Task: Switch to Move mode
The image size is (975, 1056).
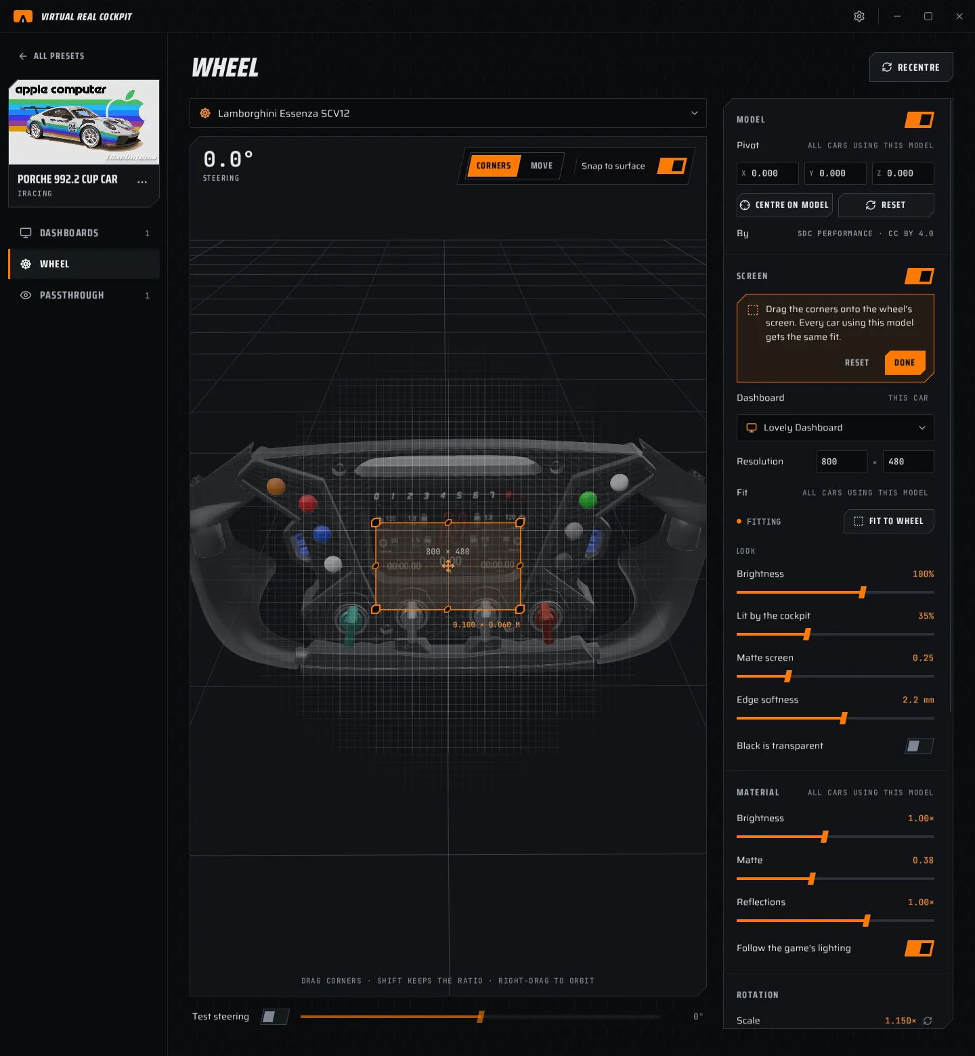Action: (x=542, y=166)
